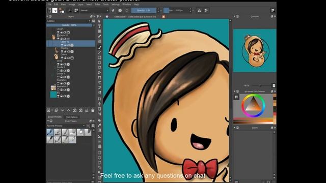Viewport: 326px width, 183px height.
Task: Select the Crop tool
Action: point(99,99)
